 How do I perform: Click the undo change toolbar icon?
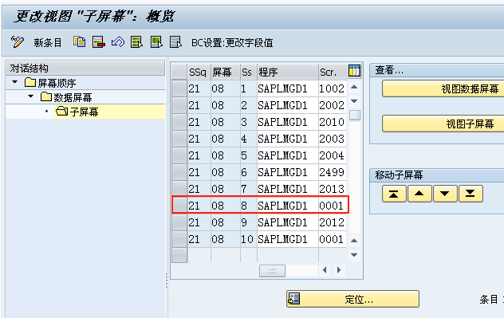coord(118,41)
